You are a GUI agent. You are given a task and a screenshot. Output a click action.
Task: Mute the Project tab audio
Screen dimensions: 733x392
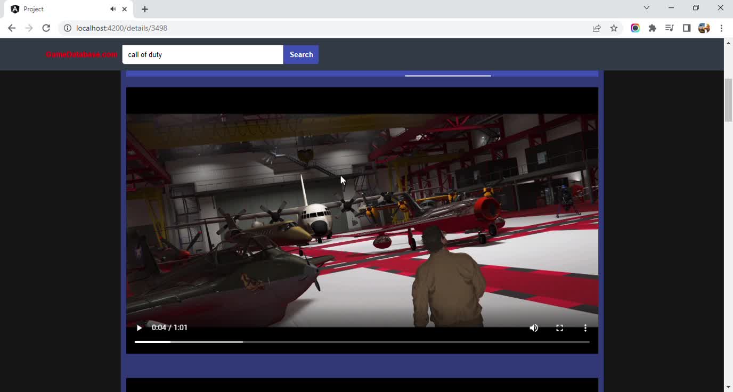113,9
